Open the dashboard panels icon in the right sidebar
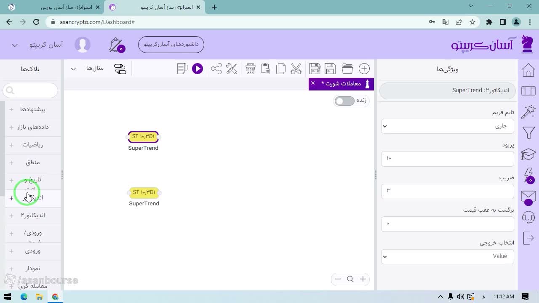The width and height of the screenshot is (539, 303). point(528,91)
